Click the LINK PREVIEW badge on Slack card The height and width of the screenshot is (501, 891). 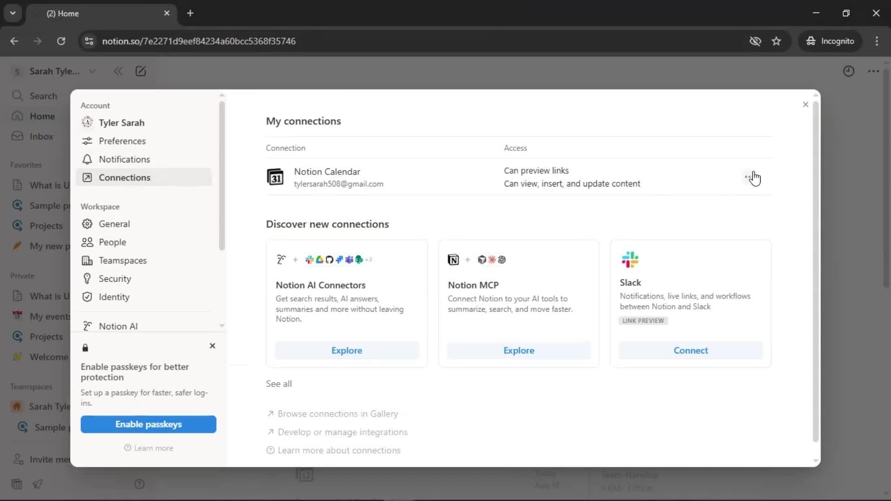point(643,321)
